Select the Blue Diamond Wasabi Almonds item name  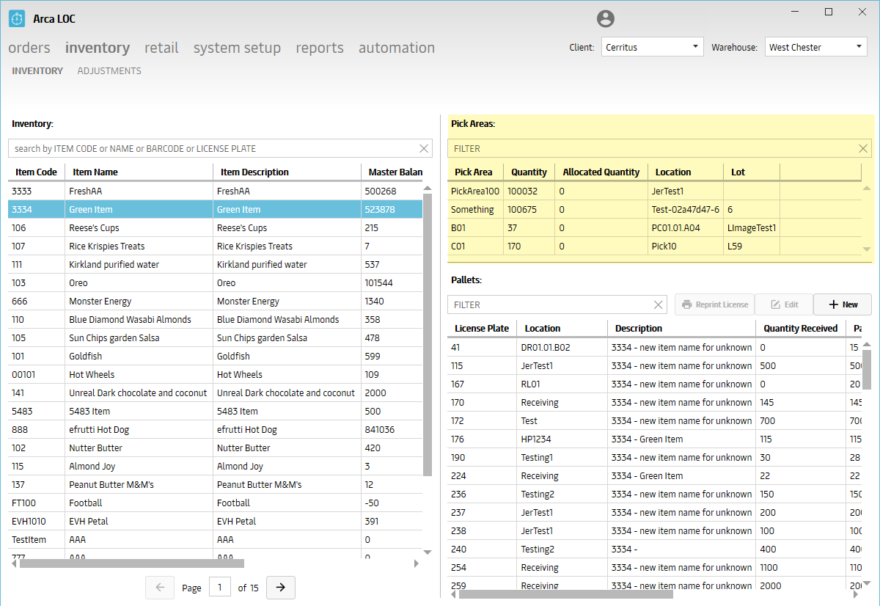[130, 319]
